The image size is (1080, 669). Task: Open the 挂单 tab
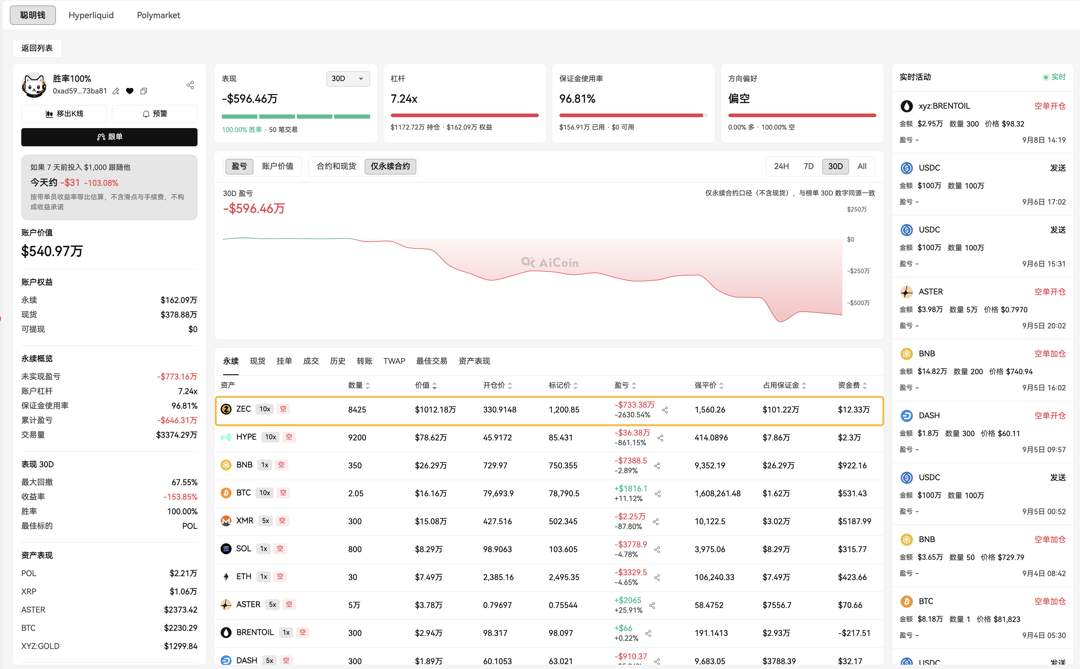pos(284,362)
